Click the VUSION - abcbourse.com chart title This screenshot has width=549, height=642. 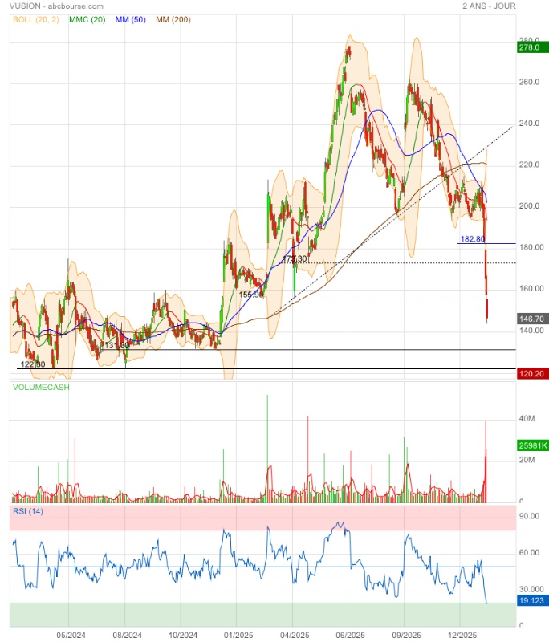click(x=57, y=6)
